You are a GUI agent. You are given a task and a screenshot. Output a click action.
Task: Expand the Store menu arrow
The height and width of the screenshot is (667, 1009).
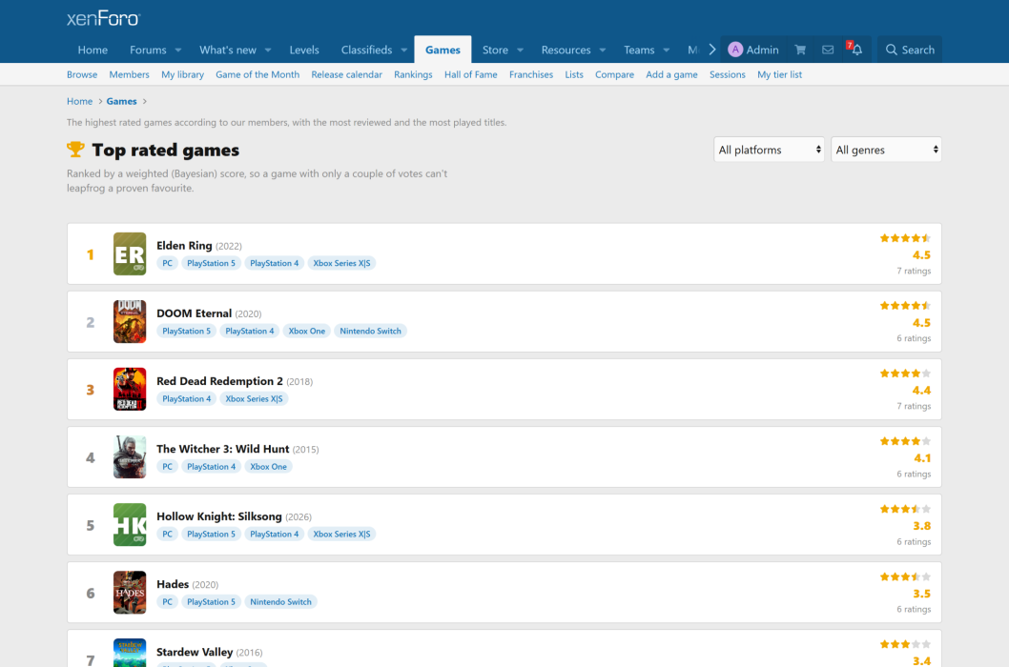(x=520, y=51)
